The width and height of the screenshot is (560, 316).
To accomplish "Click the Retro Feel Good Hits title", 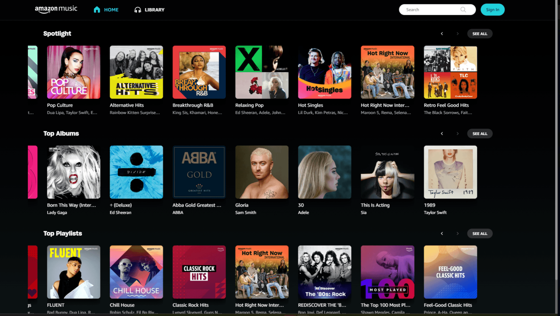I will [x=446, y=105].
